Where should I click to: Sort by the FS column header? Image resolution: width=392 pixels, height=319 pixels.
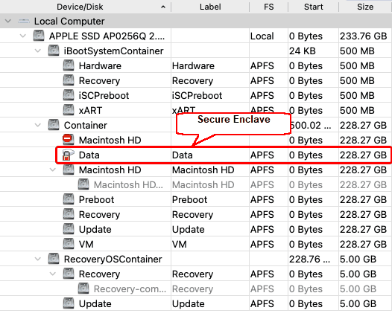(x=269, y=7)
